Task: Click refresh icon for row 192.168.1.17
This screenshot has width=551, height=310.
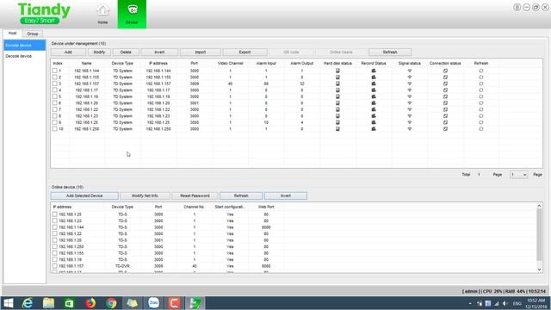Action: point(480,90)
